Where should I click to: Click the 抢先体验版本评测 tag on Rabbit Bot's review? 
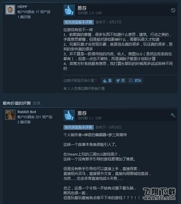(79, 127)
